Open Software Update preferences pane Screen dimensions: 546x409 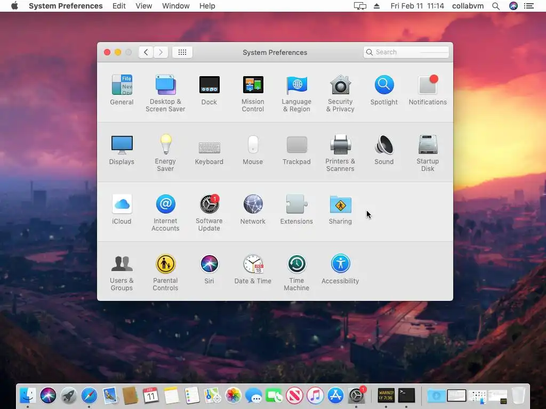point(209,213)
